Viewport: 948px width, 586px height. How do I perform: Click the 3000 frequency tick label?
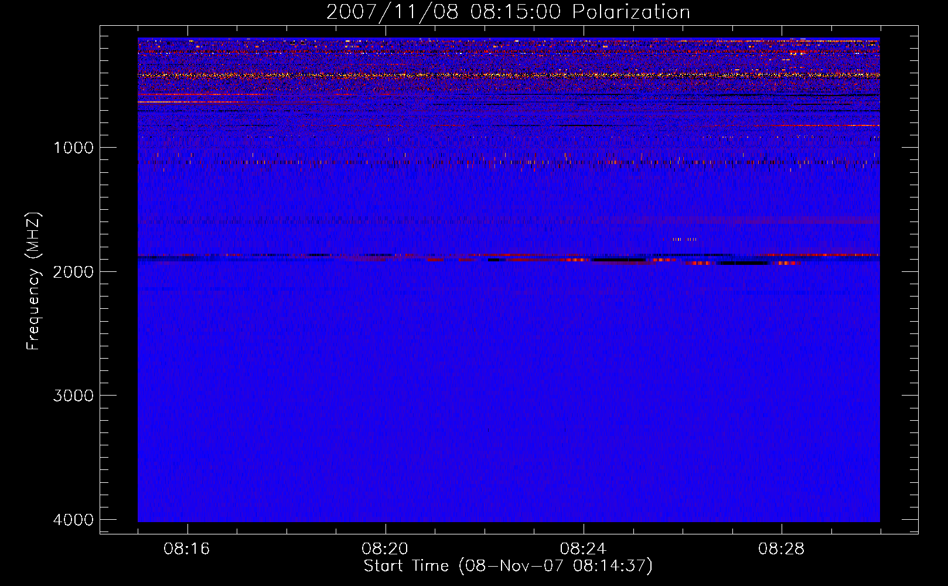tap(74, 396)
